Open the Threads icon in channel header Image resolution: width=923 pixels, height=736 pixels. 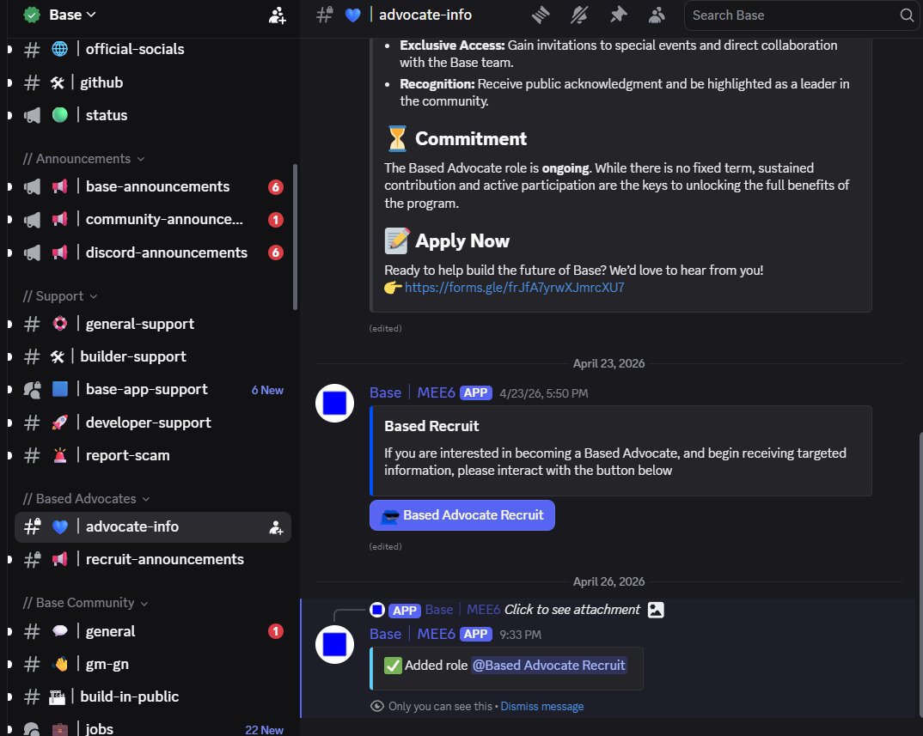point(541,15)
